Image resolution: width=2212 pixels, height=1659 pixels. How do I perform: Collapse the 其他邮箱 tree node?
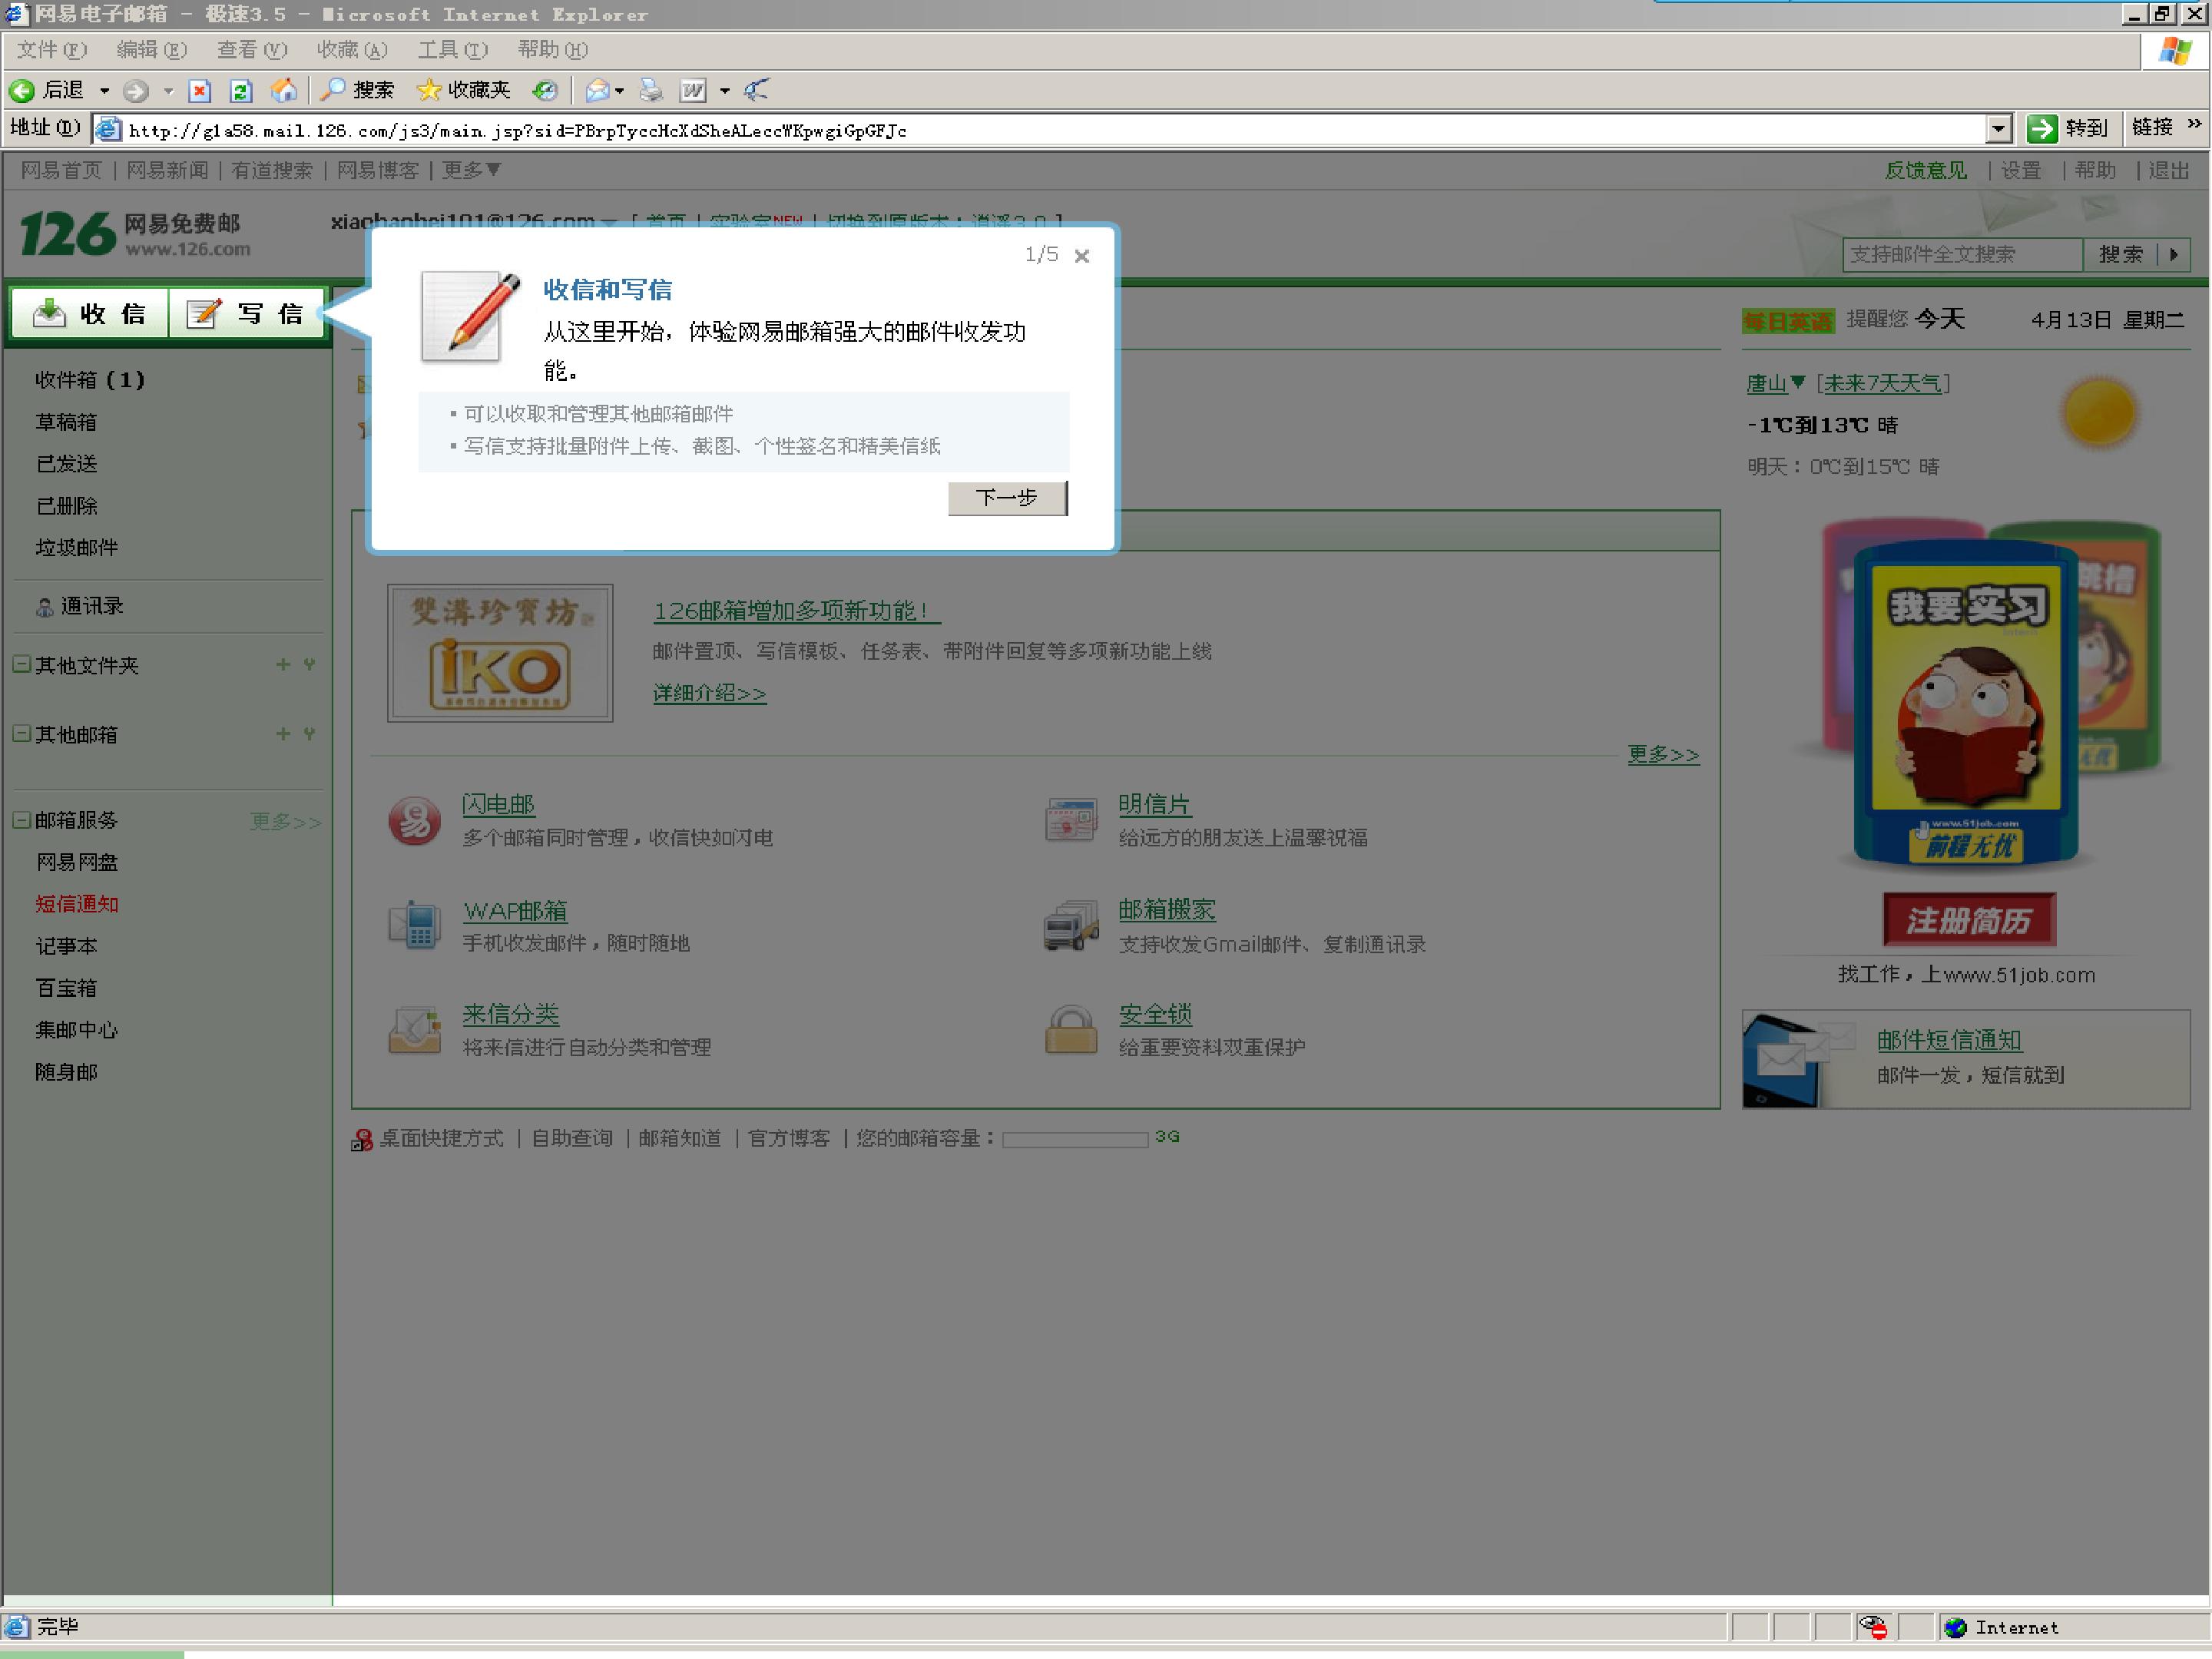pyautogui.click(x=21, y=733)
